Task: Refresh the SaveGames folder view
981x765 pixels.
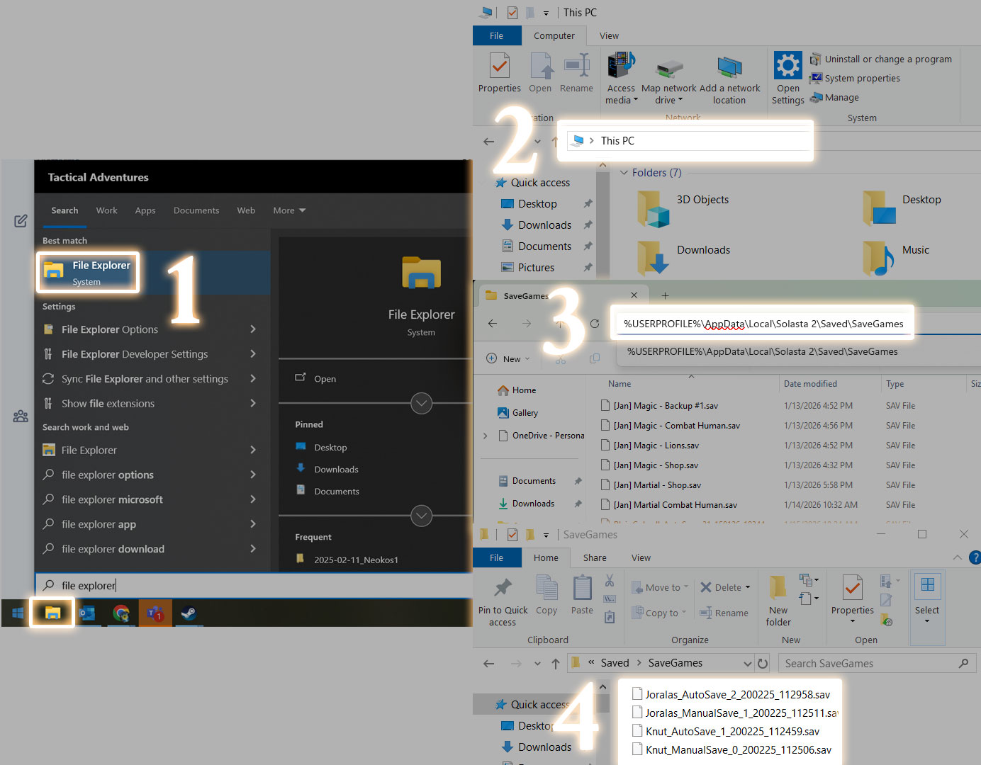Action: coord(763,664)
